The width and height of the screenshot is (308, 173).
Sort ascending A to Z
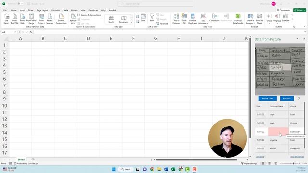138,16
